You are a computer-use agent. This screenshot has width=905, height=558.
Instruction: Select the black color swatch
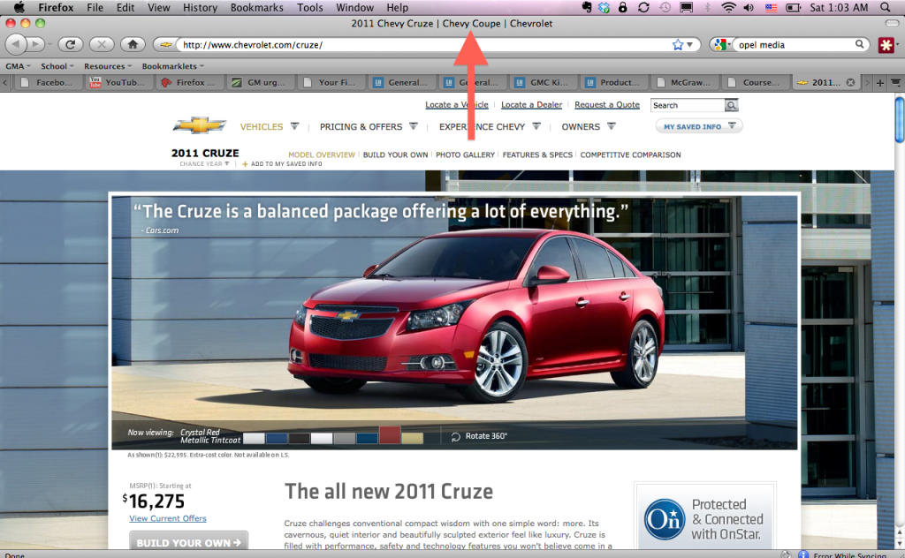point(299,439)
